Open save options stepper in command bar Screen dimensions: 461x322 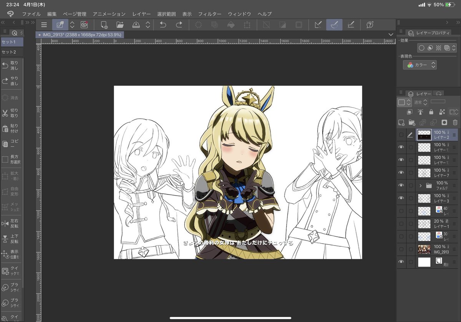148,25
